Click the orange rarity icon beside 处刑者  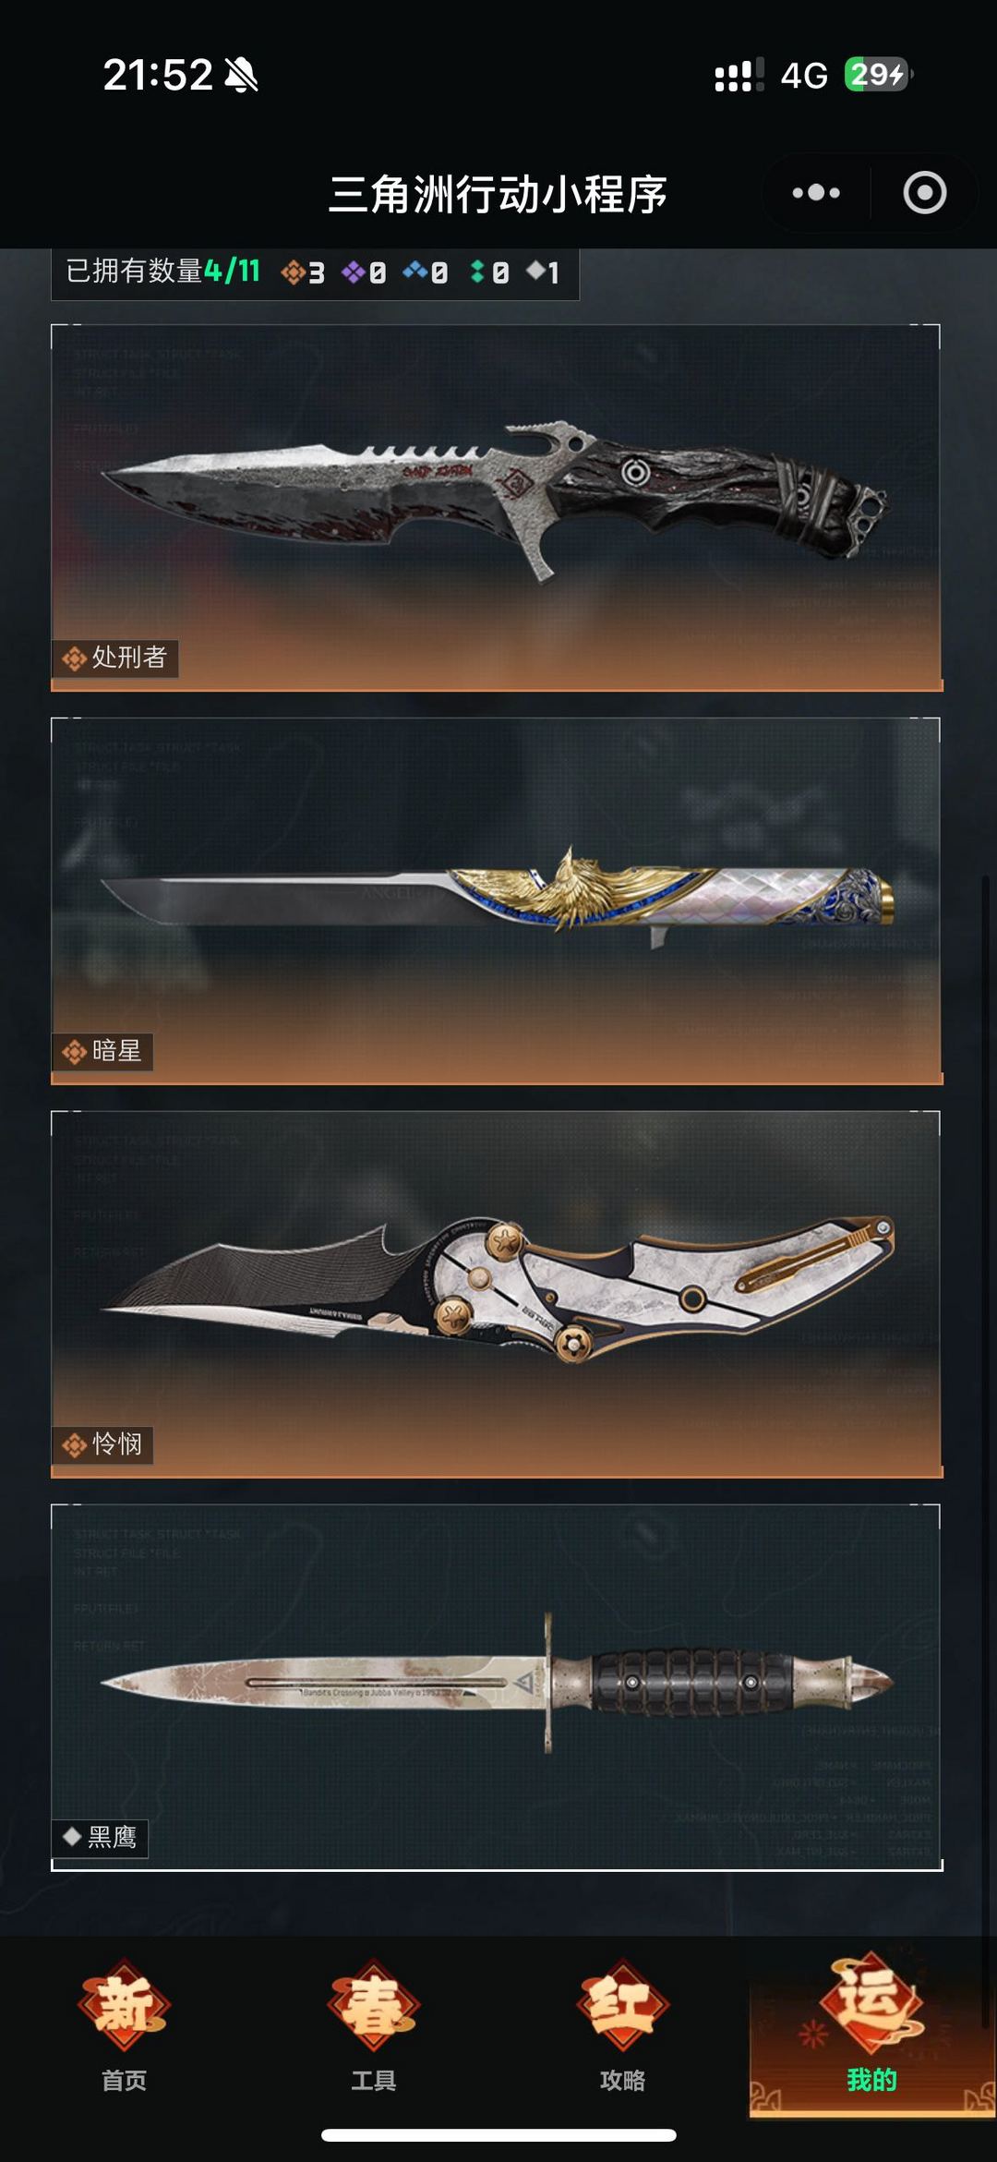[x=75, y=658]
